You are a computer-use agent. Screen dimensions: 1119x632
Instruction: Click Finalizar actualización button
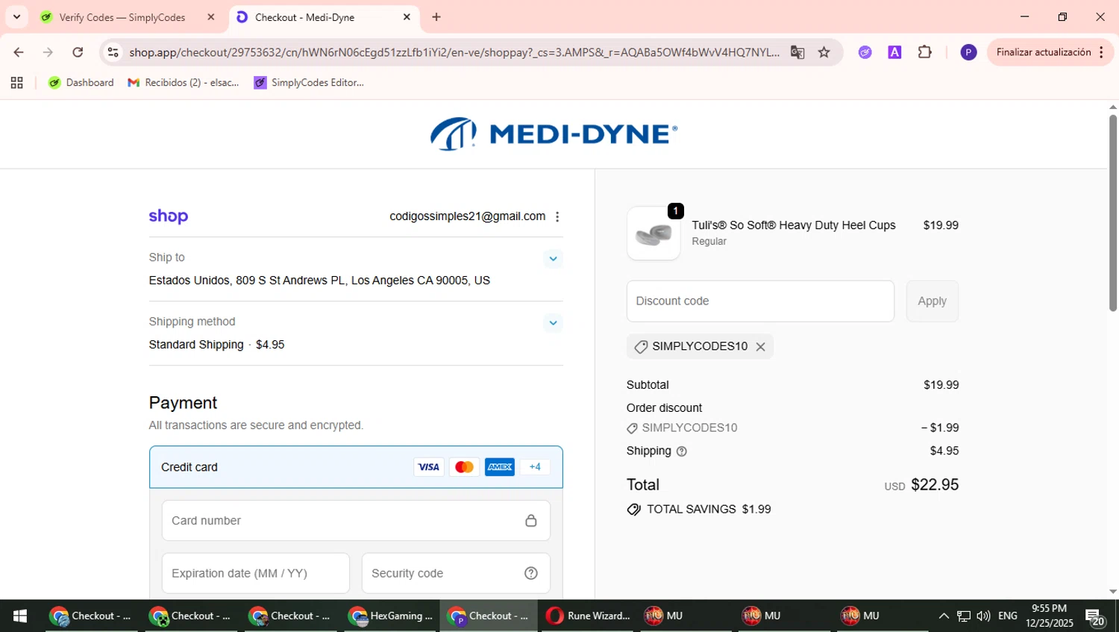[x=1043, y=52]
